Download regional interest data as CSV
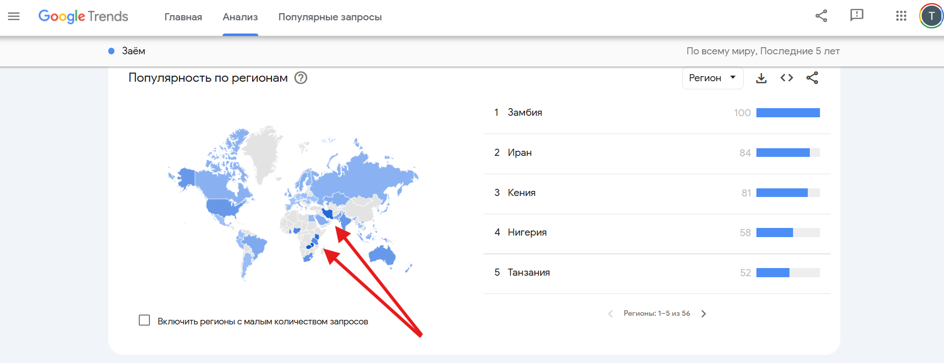 tap(761, 78)
